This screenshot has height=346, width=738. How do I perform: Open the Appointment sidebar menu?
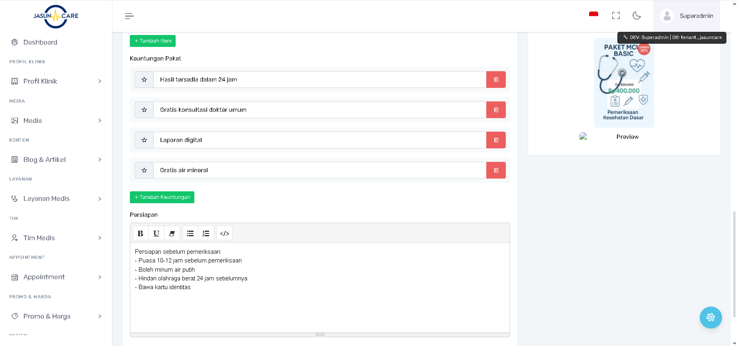coord(56,277)
